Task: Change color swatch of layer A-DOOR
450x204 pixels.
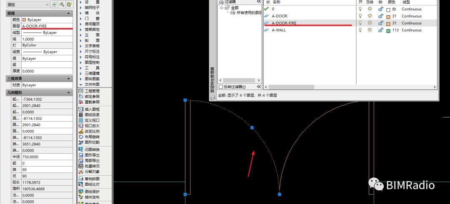Action: click(388, 16)
